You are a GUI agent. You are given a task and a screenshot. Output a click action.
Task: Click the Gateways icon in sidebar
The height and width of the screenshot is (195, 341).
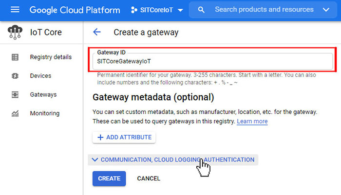pyautogui.click(x=15, y=95)
